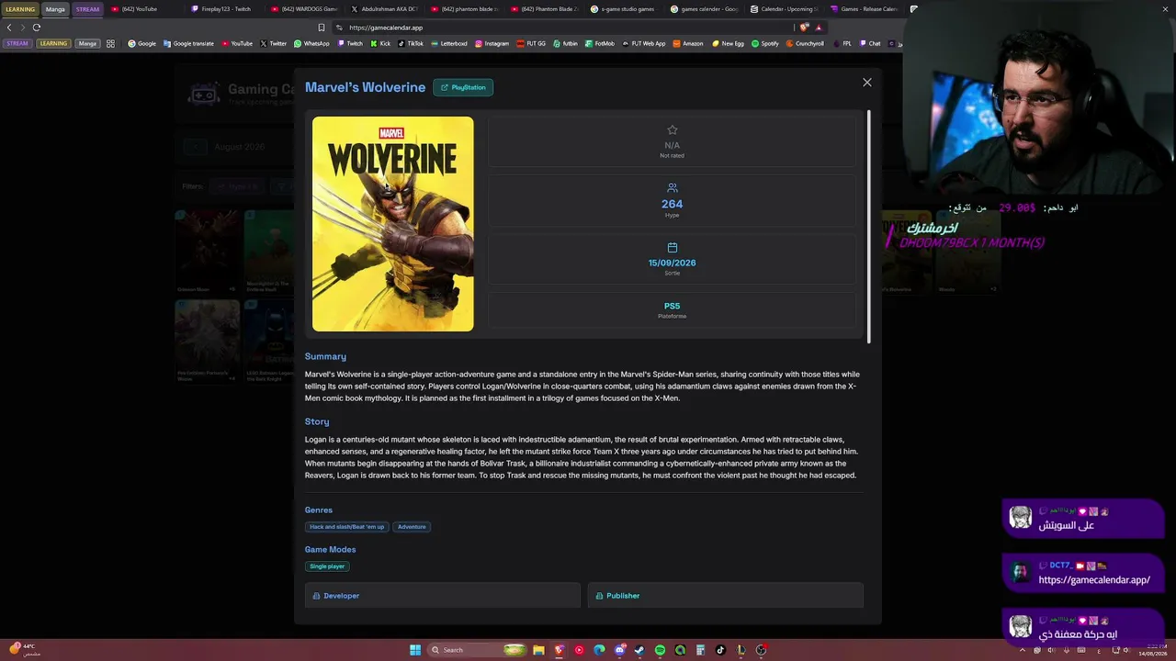Screen dimensions: 1176x661
Task: Click the Wolverine cover art image
Action: tap(393, 223)
